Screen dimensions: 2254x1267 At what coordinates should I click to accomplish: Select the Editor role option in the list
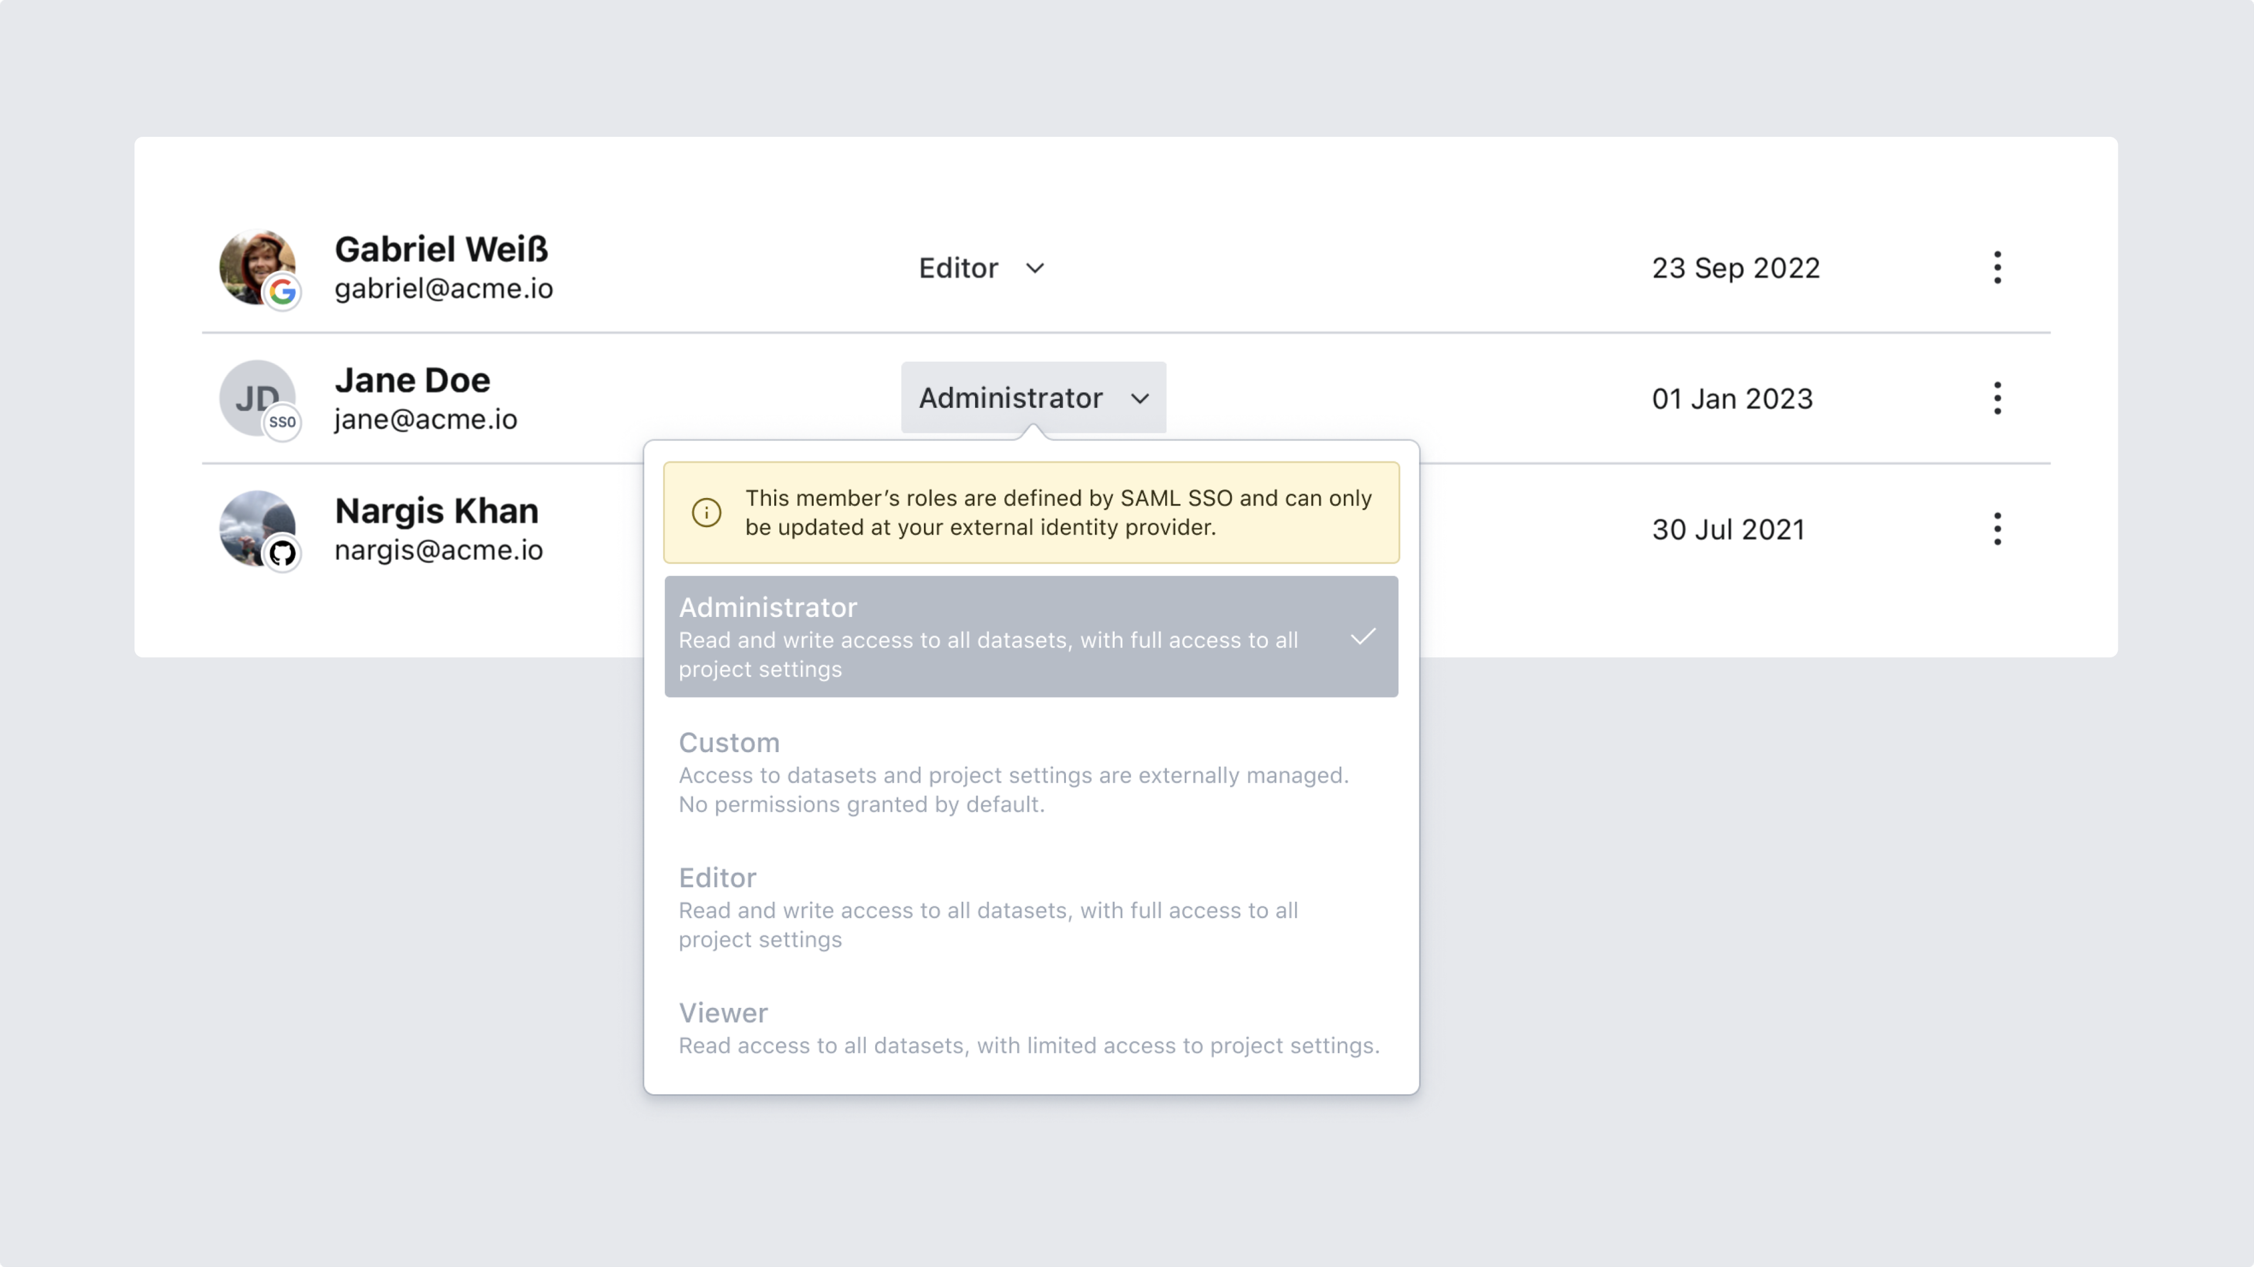pos(1031,907)
